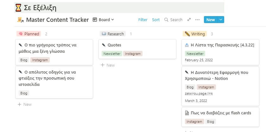The width and height of the screenshot is (266, 132).
Task: Click the Research column count 1
Action: (x=131, y=34)
